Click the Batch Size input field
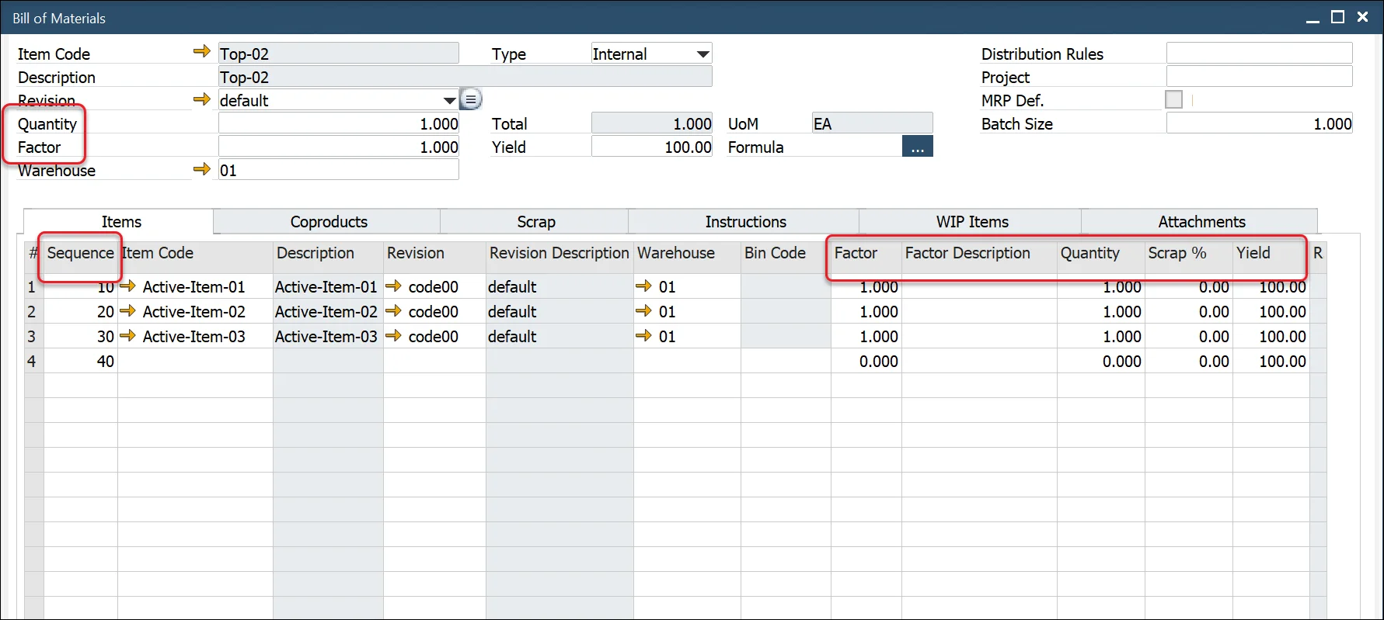 tap(1259, 123)
